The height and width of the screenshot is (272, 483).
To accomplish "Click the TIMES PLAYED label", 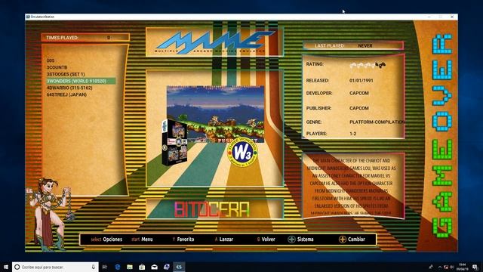I will [x=62, y=38].
